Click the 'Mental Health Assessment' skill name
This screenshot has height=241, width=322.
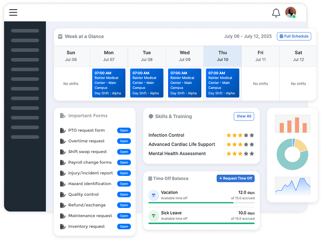(x=177, y=154)
